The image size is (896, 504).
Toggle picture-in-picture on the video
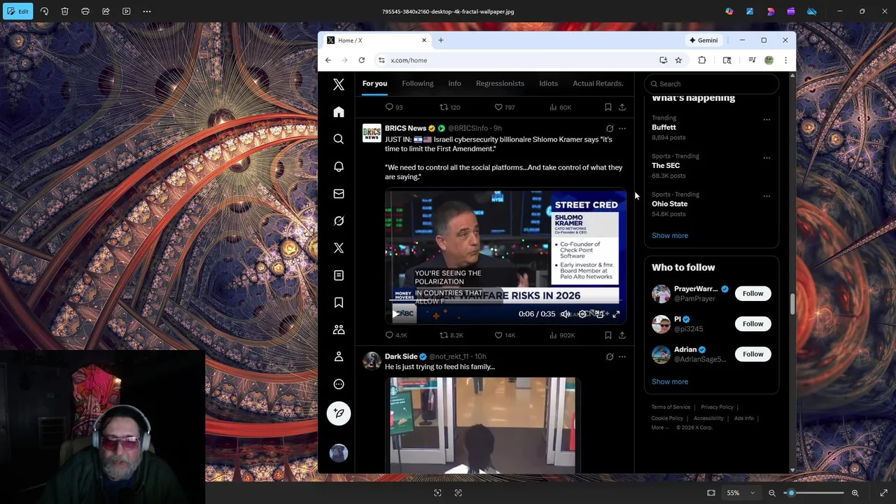pyautogui.click(x=599, y=314)
